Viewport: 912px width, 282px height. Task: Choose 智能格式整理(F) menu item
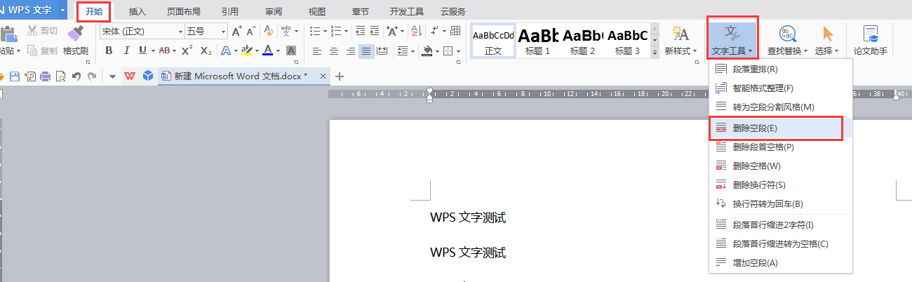tap(780, 88)
